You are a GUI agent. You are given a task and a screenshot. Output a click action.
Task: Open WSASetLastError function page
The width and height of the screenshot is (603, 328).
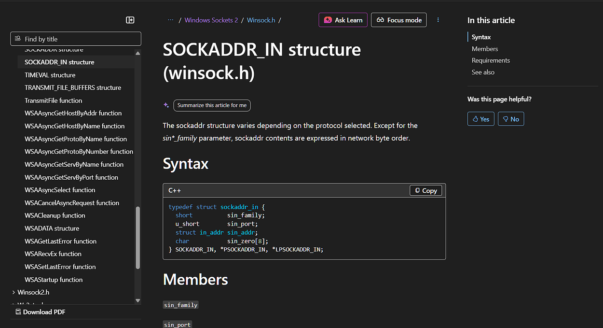60,267
